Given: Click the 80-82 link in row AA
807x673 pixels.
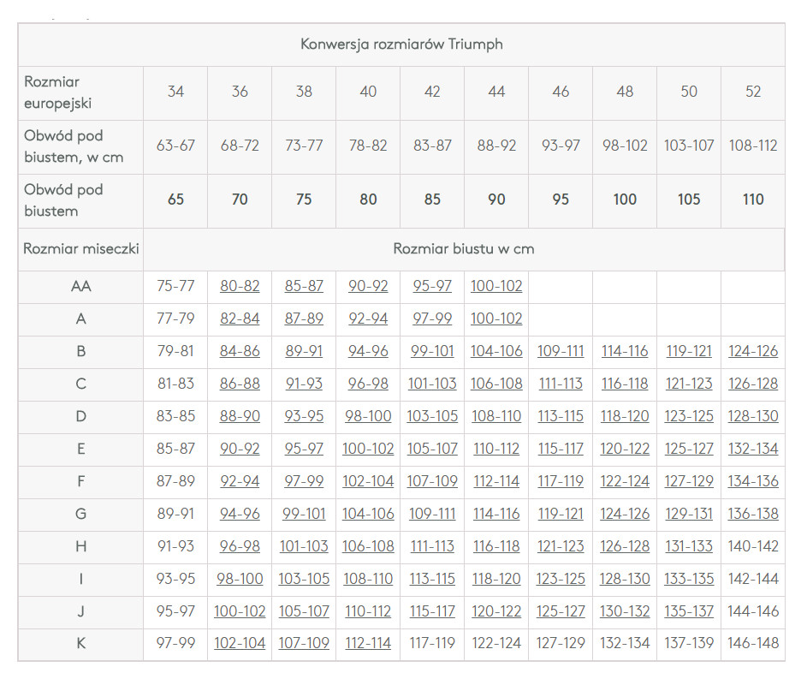Looking at the screenshot, I should tap(240, 286).
